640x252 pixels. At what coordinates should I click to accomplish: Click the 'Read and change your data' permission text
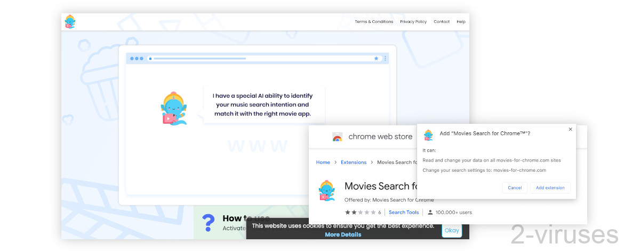(x=491, y=160)
